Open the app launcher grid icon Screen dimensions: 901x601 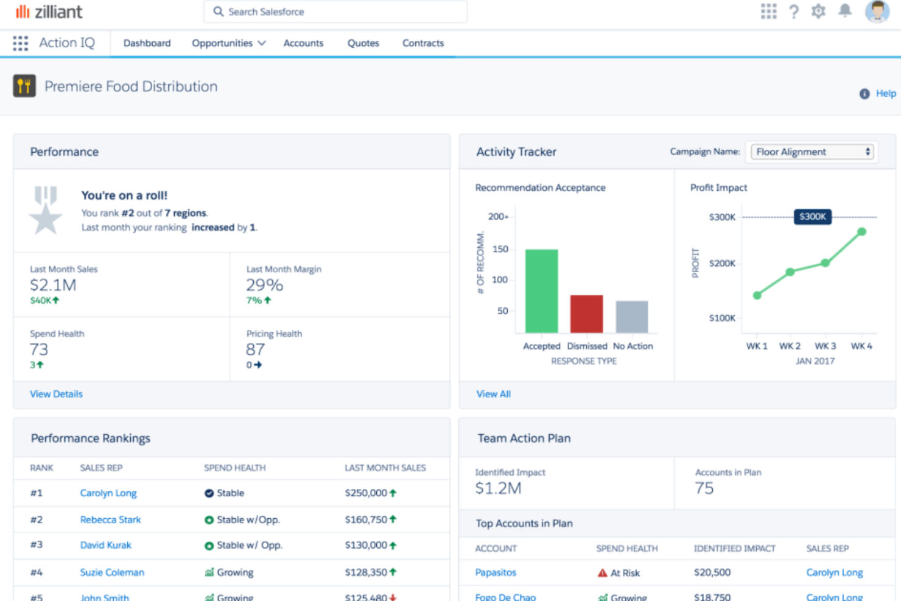(x=768, y=11)
